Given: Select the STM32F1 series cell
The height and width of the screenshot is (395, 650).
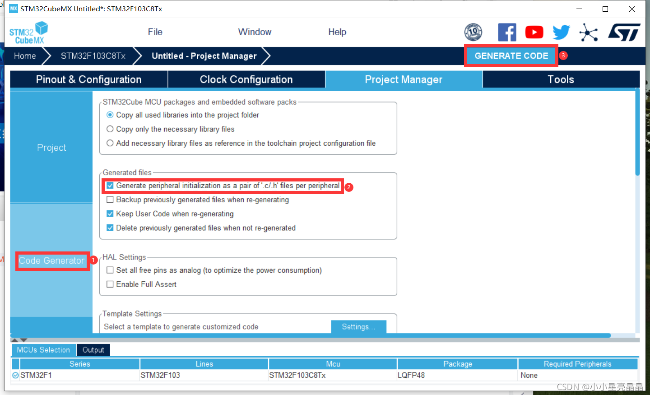Looking at the screenshot, I should (x=80, y=375).
